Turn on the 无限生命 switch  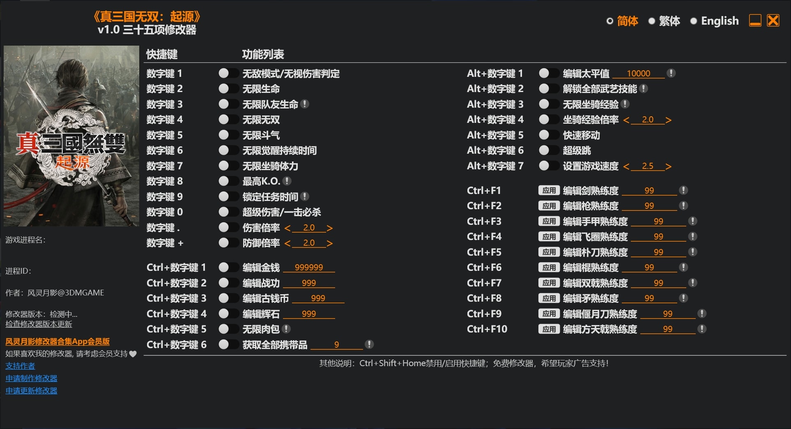(229, 89)
